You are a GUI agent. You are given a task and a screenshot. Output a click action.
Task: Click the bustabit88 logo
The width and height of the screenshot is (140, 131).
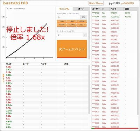tap(15, 3)
